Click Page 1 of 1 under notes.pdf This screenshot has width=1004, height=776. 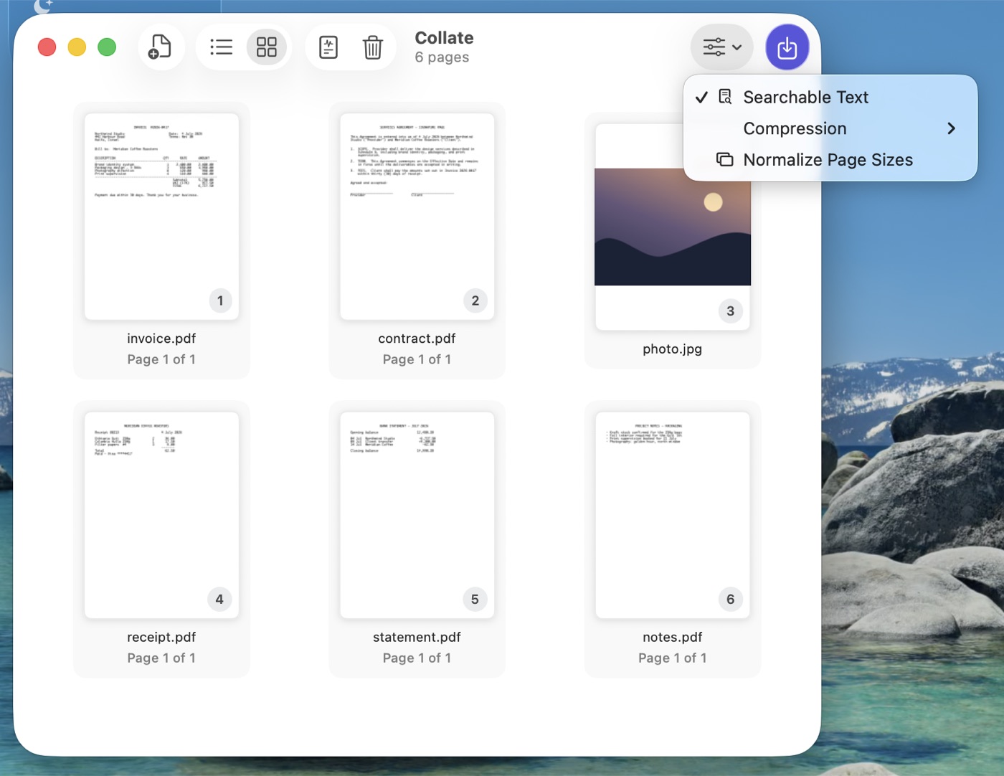point(673,658)
